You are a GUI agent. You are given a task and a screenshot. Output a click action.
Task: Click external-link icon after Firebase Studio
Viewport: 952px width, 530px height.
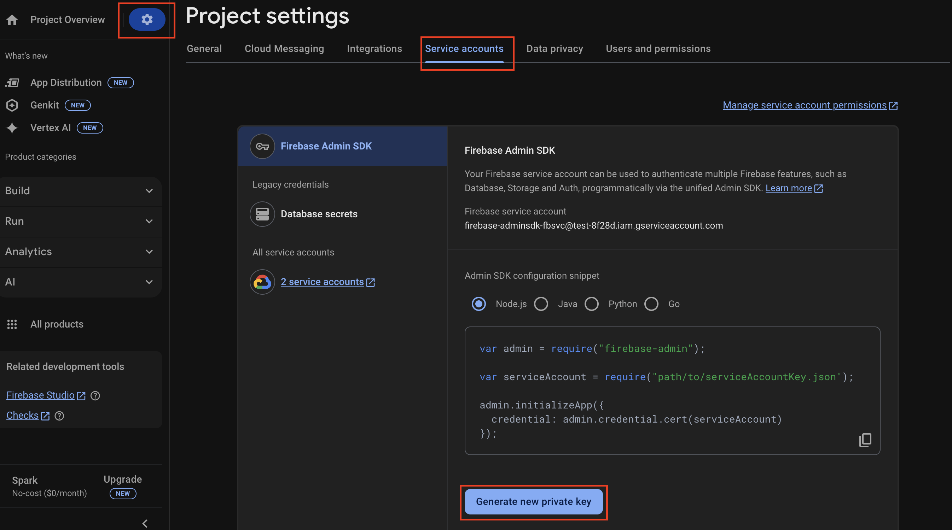coord(81,396)
